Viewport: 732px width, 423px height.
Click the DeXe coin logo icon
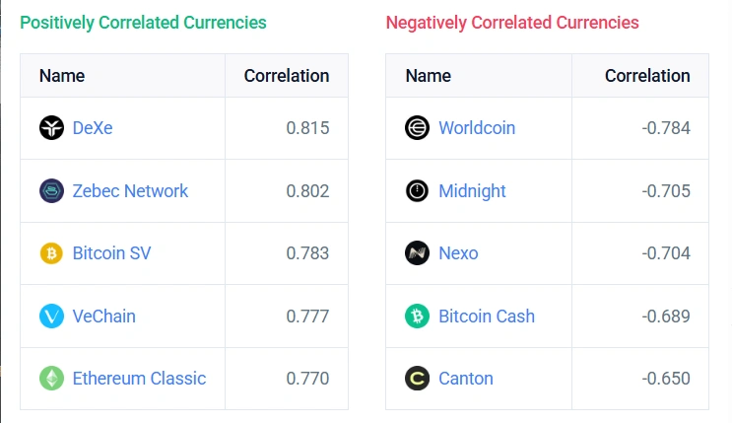coord(51,128)
